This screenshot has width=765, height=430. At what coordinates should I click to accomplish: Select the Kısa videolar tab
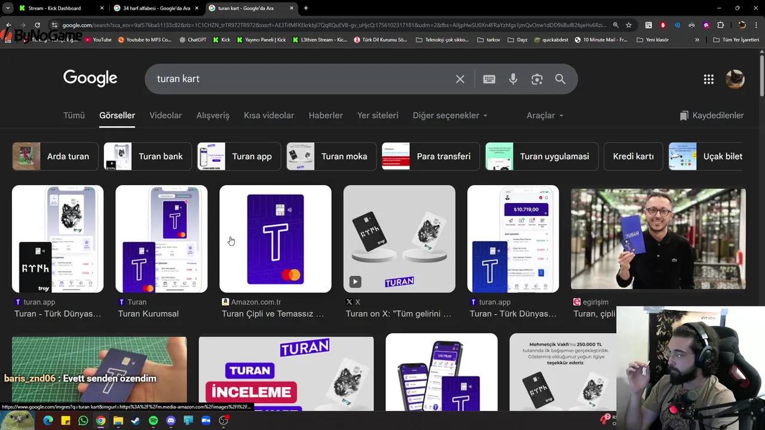[x=269, y=115]
